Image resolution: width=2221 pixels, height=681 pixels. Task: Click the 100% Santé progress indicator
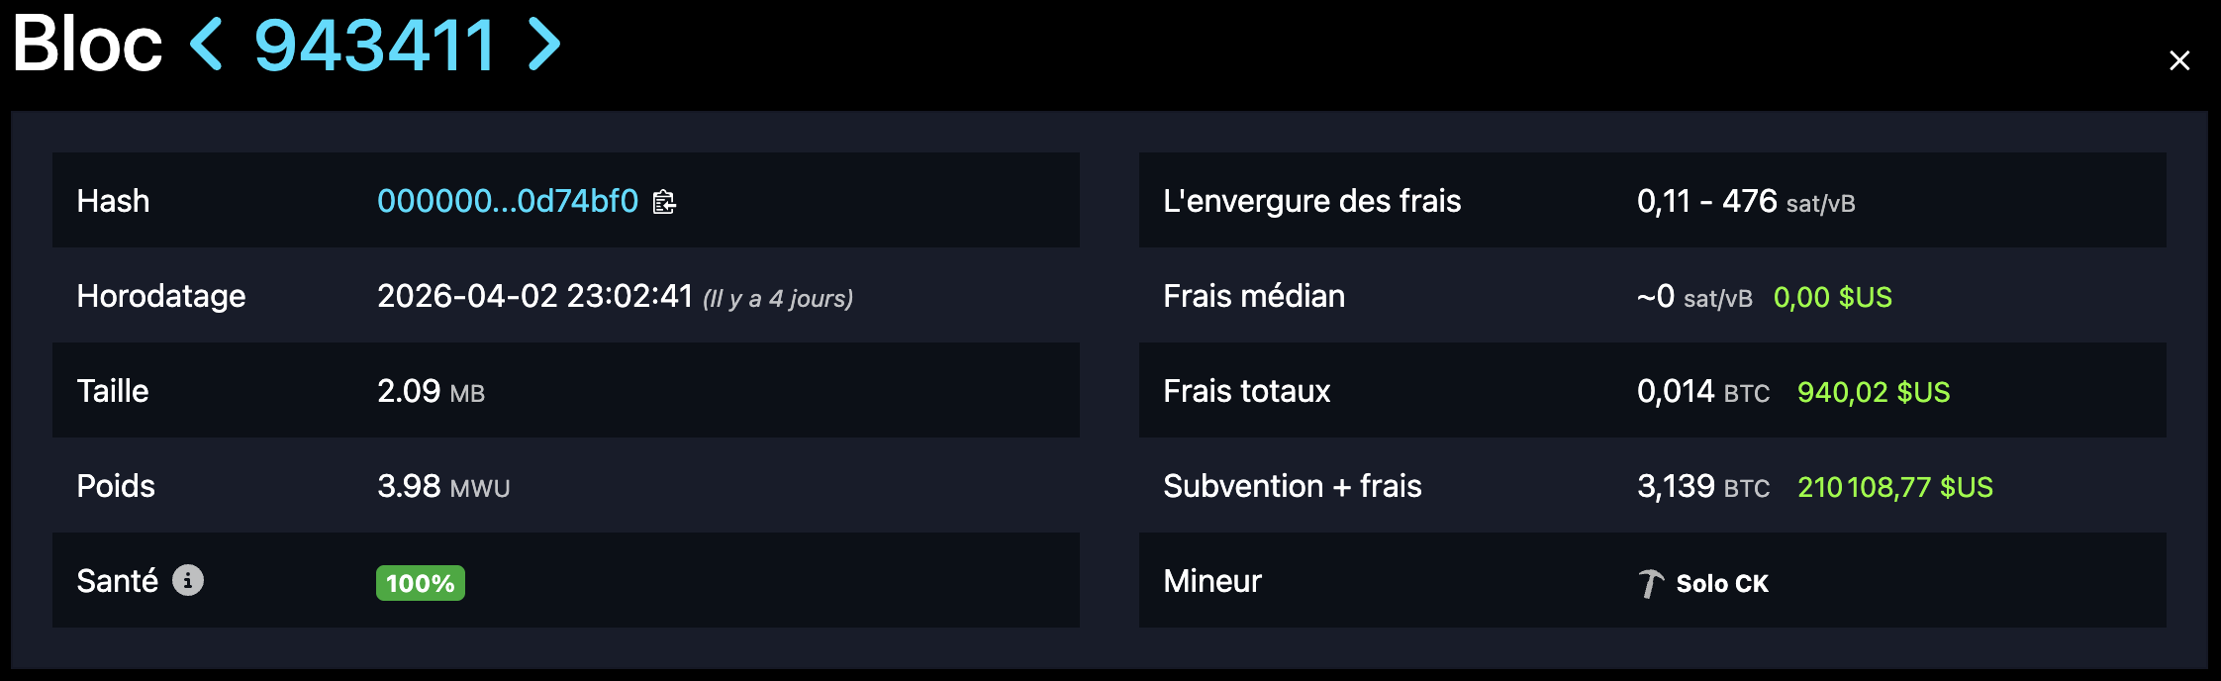coord(420,584)
